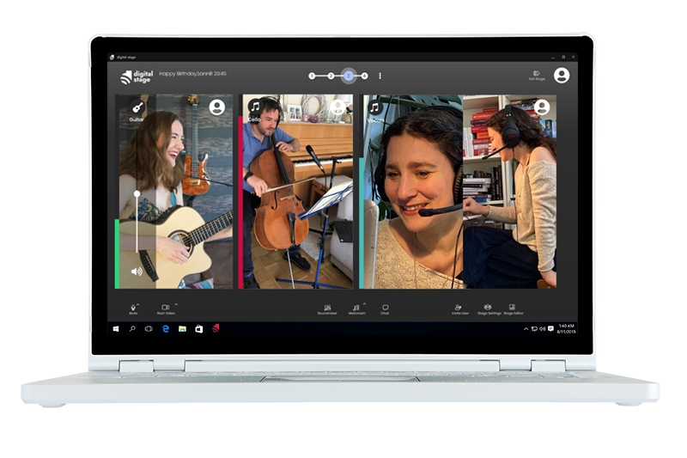Click the Vocals music note icon
The image size is (687, 458).
click(375, 107)
